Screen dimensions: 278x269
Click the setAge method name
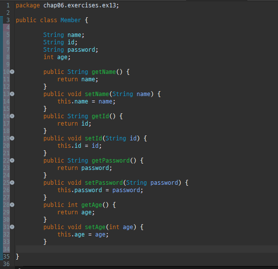coord(95,227)
